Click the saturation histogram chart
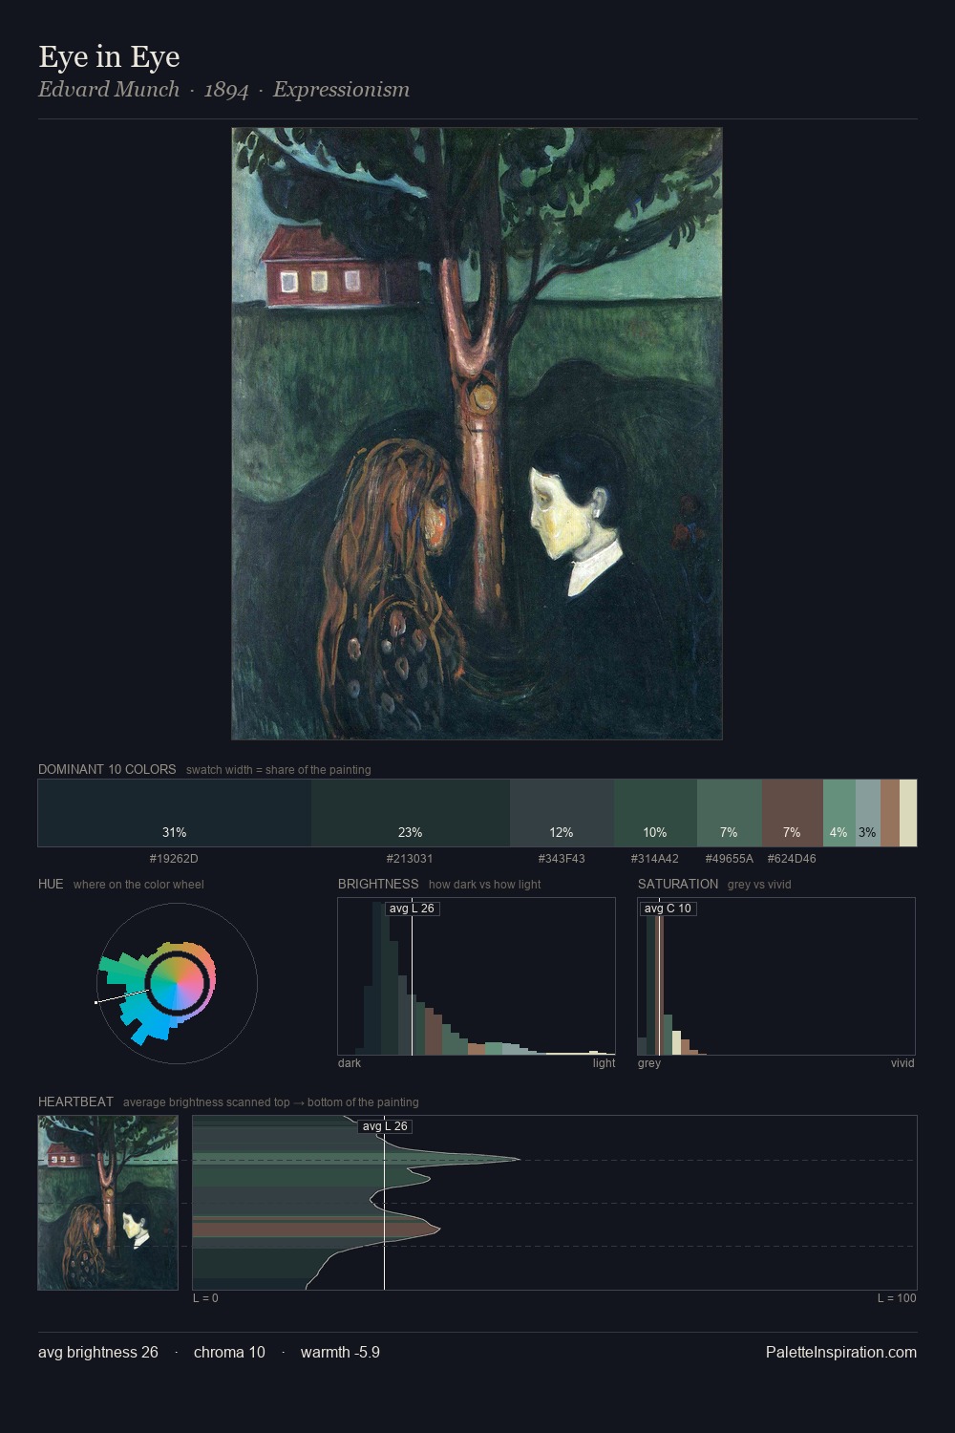955x1433 pixels. tap(776, 976)
